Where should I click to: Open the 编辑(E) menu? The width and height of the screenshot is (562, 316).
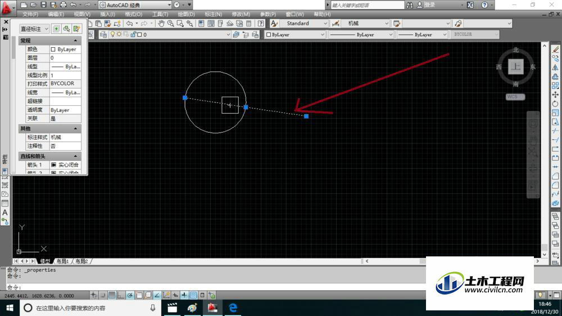click(56, 15)
